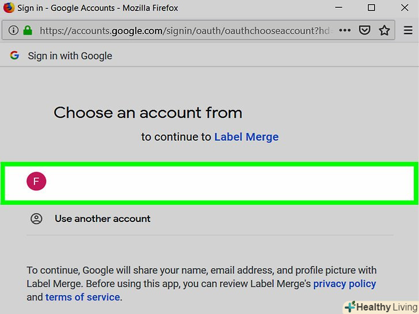
Task: Close the Firefox window
Action: click(x=403, y=8)
